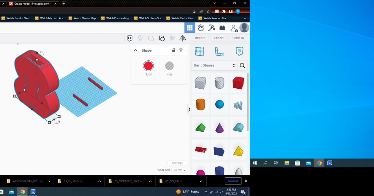Switch the shape to Hole
The height and width of the screenshot is (196, 374).
pos(169,66)
